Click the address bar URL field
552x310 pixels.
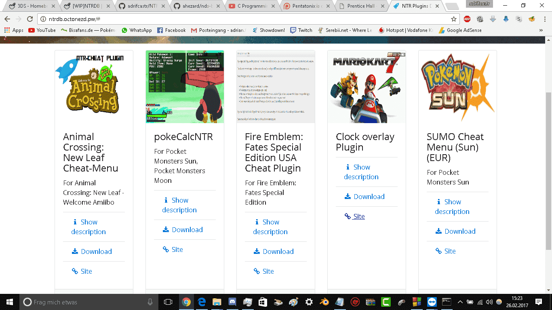(249, 19)
